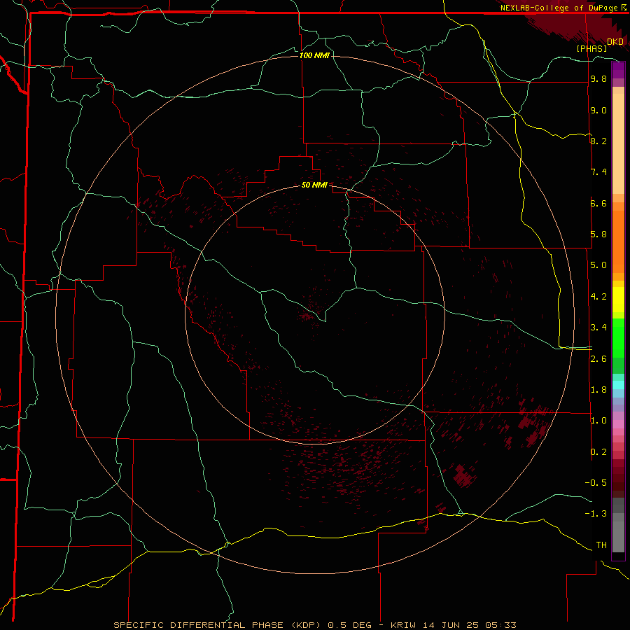Click the 1.0 value on the color scale

point(598,421)
